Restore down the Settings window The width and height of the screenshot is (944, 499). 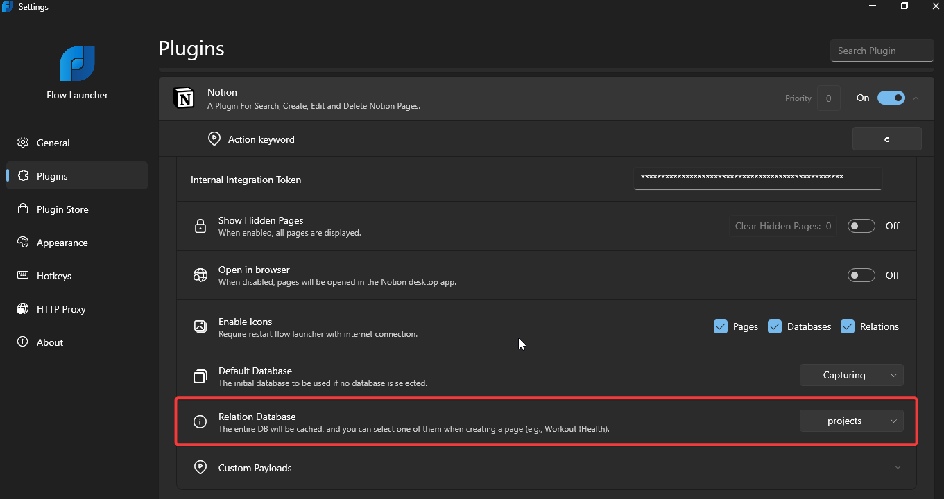904,6
